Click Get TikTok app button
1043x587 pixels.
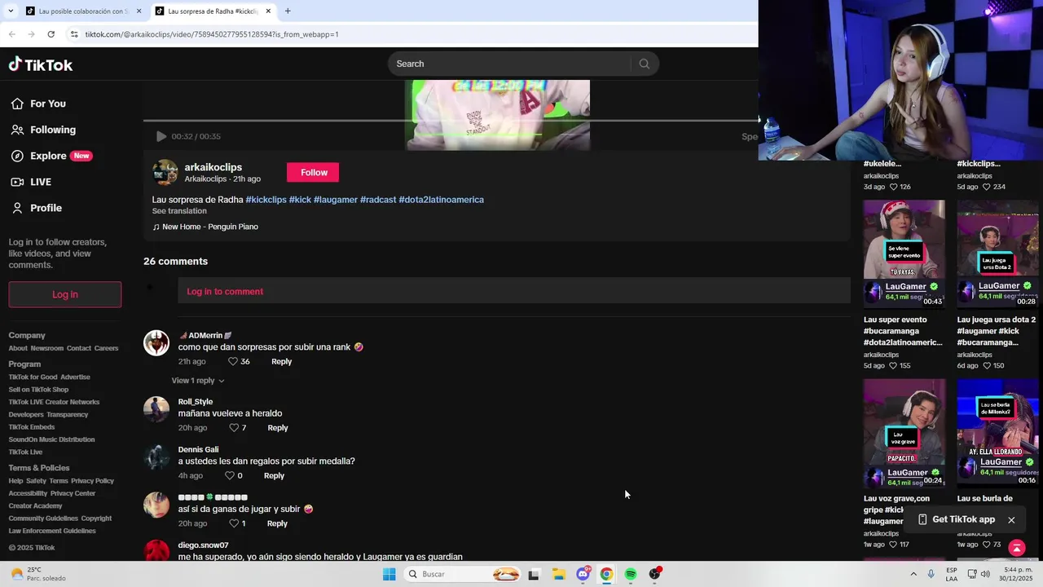[x=956, y=519]
